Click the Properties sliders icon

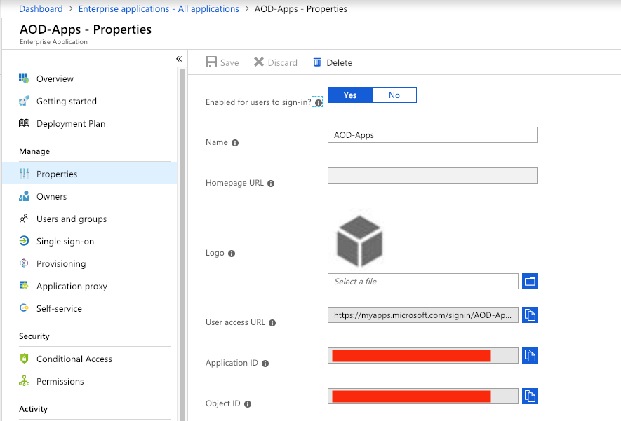[x=24, y=173]
